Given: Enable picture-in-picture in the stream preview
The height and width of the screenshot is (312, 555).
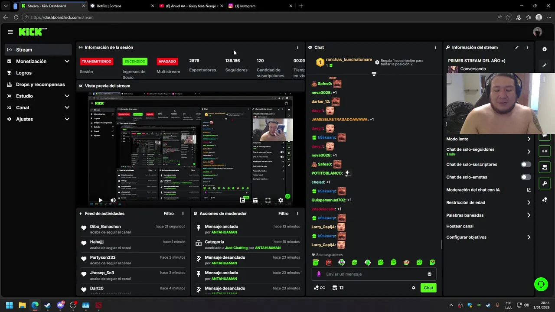Looking at the screenshot, I should click(x=242, y=200).
